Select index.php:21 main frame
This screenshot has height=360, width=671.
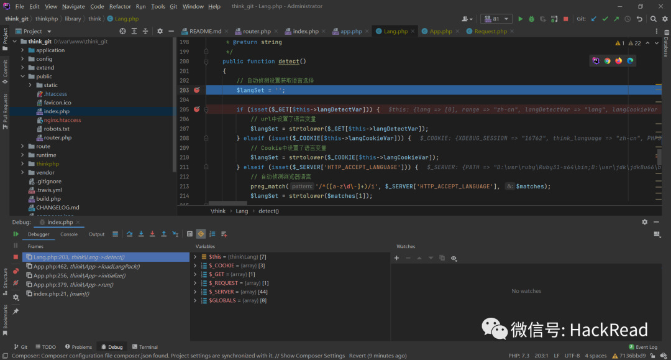106,293
